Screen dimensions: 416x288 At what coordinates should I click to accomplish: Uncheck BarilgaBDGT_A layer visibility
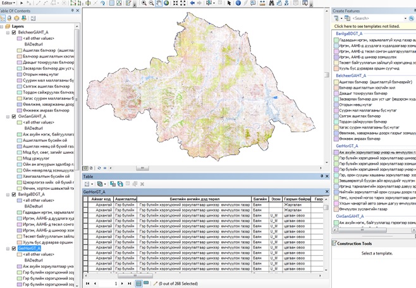[x=14, y=194]
